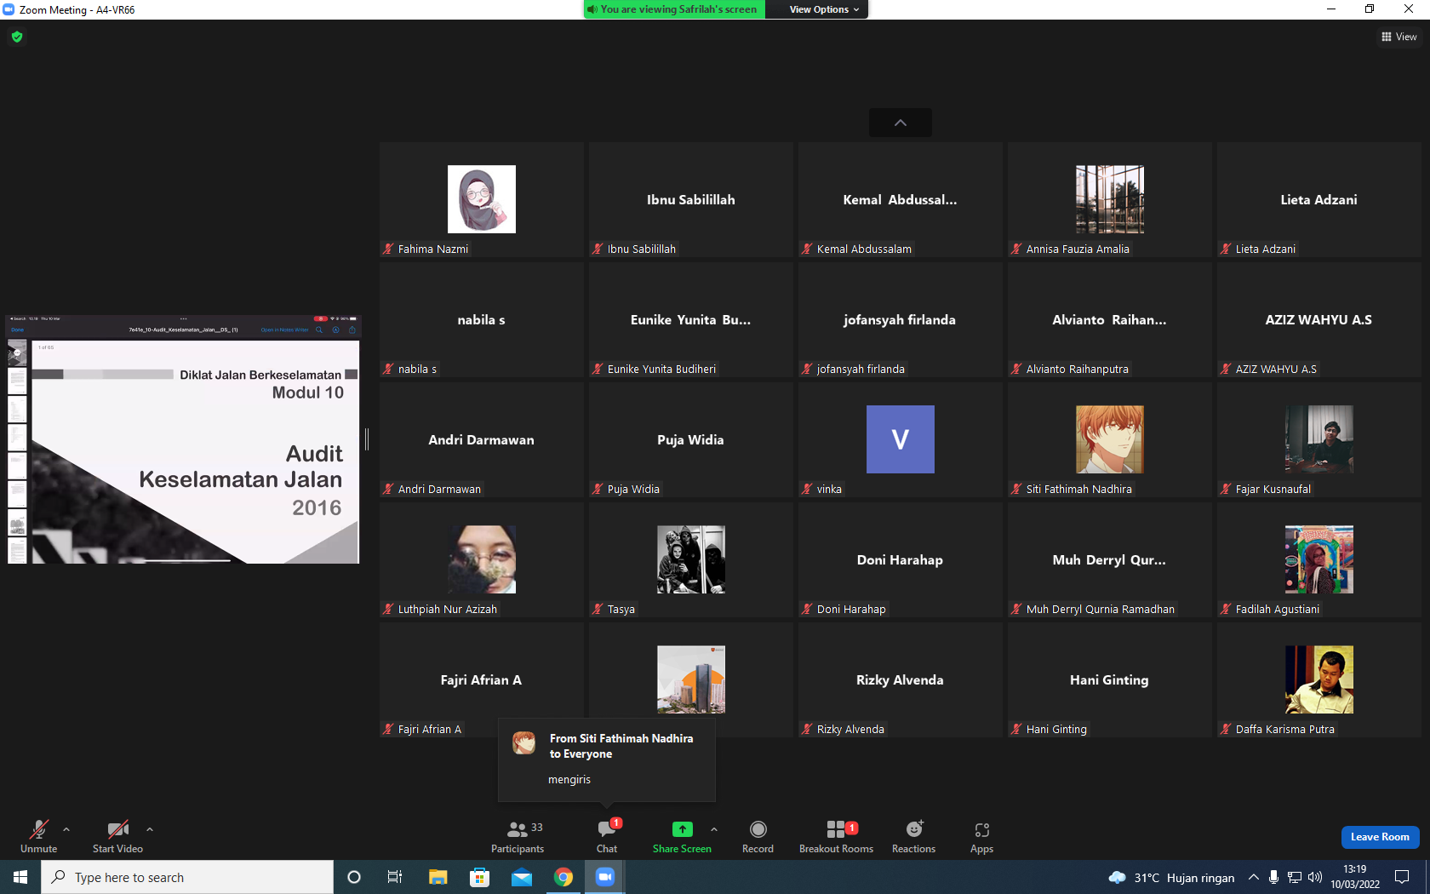Click the first page thumbnail in shared PDF sidebar
Screen dimensions: 1430x894
click(17, 352)
